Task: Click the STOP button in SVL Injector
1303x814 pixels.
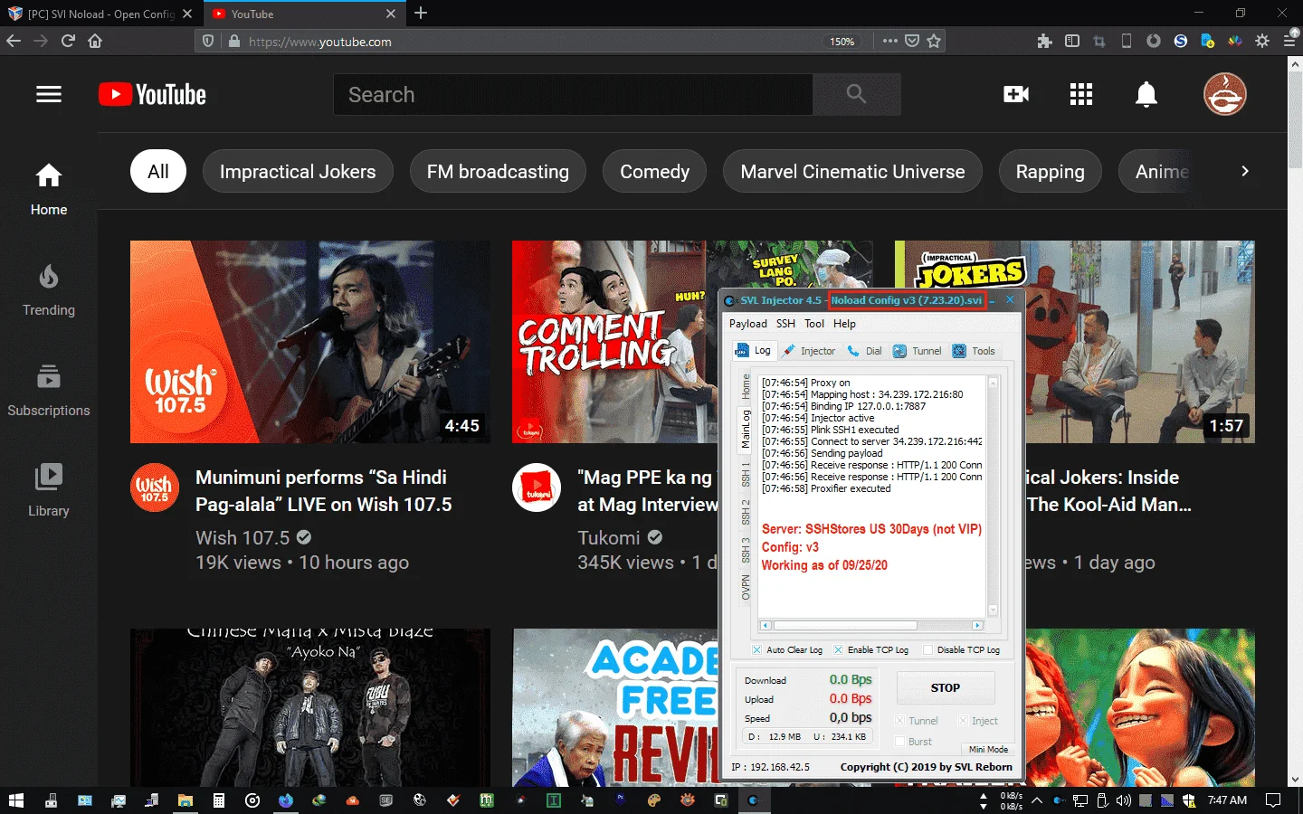Action: pos(946,687)
